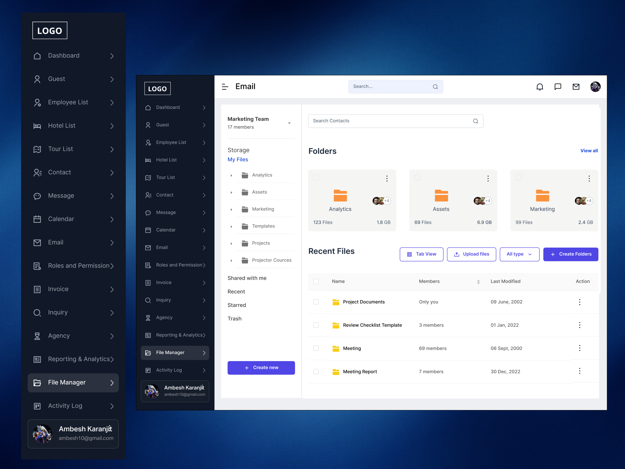
Task: Select the Meeting Report row checkbox
Action: 316,372
